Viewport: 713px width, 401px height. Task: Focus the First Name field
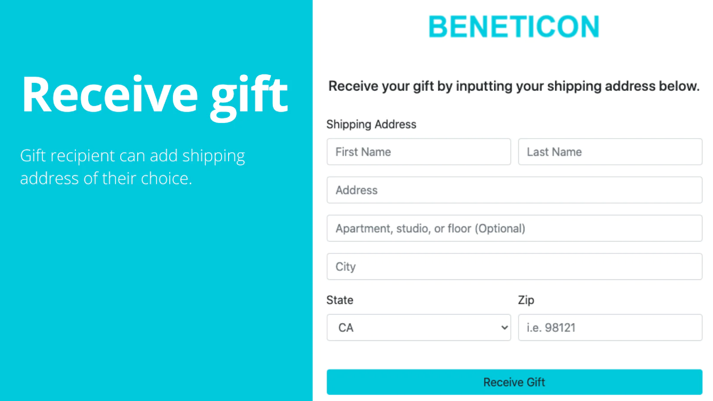(418, 152)
